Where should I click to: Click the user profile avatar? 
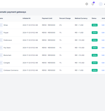click(x=101, y=4)
